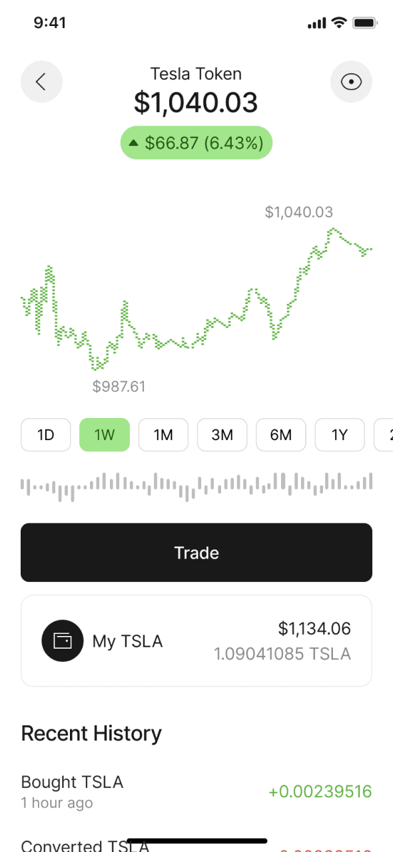Open the My TSLA holdings card
This screenshot has width=393, height=852.
196,641
